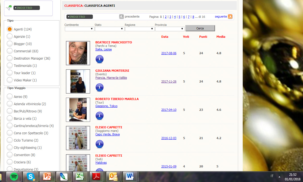Click the blue rank badge of Eliseo Capretti (Soggiorno mare)

100,144
